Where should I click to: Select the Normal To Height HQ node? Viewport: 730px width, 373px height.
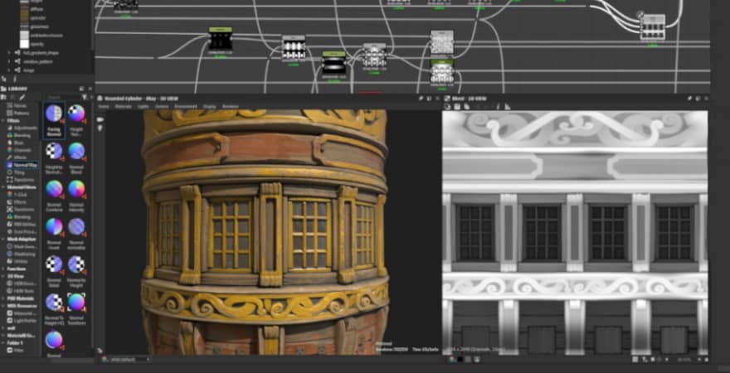click(x=54, y=310)
